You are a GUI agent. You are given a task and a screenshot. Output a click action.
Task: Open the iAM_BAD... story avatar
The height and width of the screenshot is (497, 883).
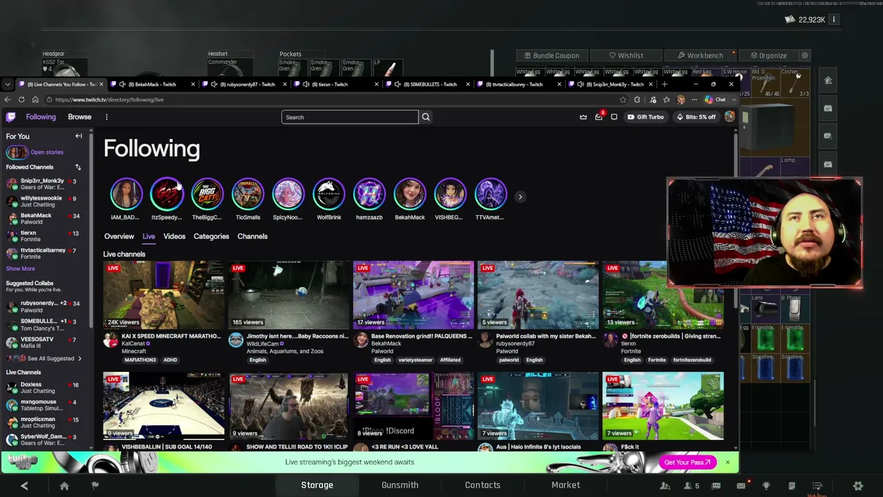point(126,194)
